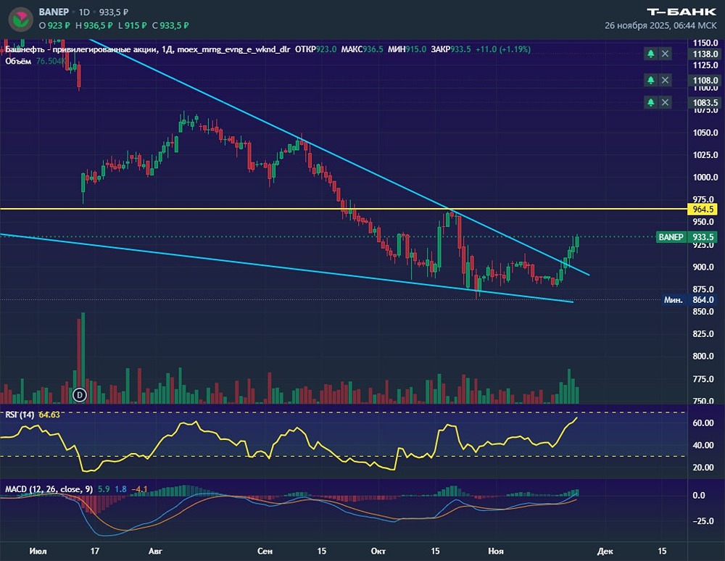This screenshot has width=725, height=561.
Task: Click the Мин. 864.0 minimum price label
Action: [689, 299]
